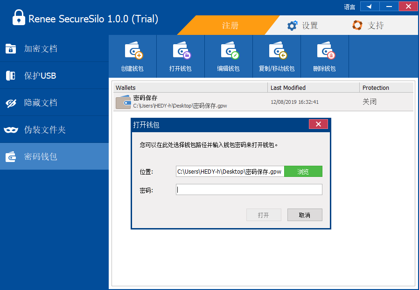Select Password Wallet (密码钱包) in the sidebar
Viewport: 419px width, 290px height.
pyautogui.click(x=54, y=156)
